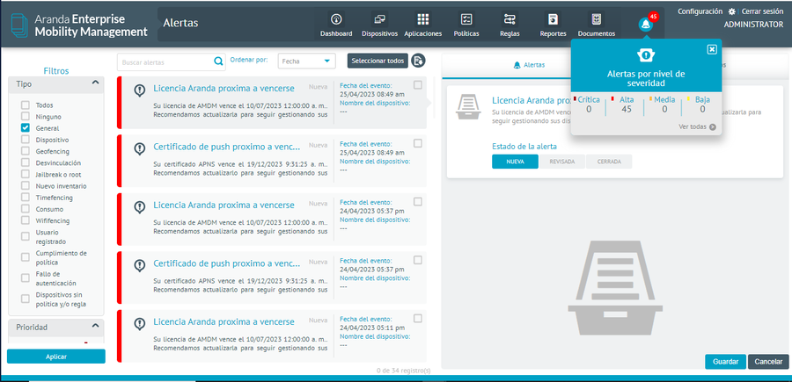Image resolution: width=792 pixels, height=382 pixels.
Task: Check the Nuevo inventario checkbox
Action: click(25, 186)
